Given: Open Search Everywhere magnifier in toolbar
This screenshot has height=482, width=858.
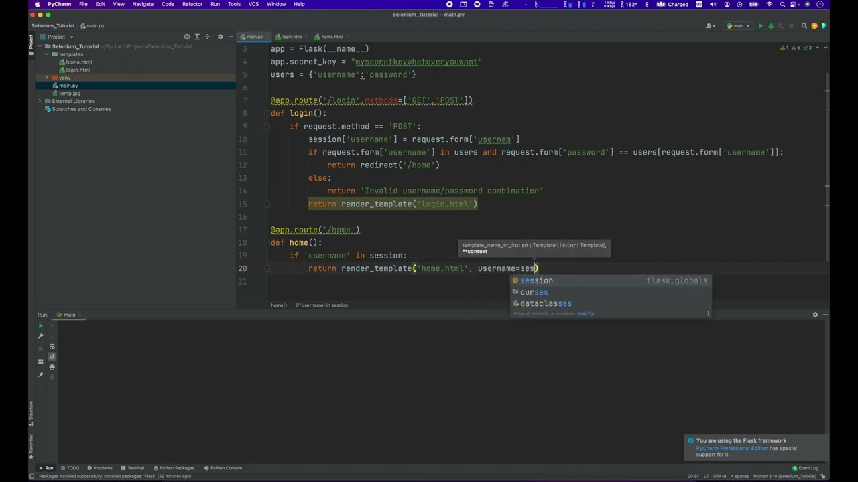Looking at the screenshot, I should [804, 26].
